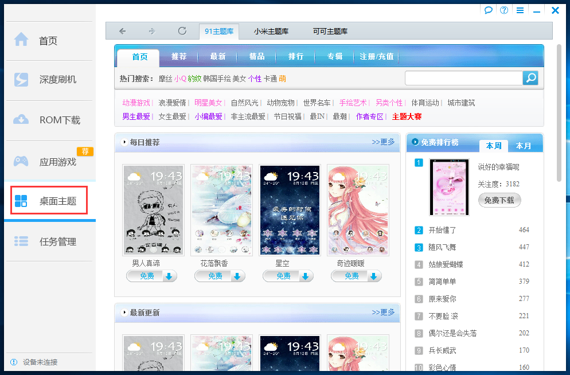Switch ranking list to 本月
Viewport: 570px width, 375px height.
click(x=524, y=146)
